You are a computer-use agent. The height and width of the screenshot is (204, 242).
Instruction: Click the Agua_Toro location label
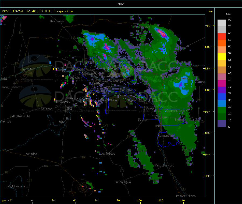point(29,69)
